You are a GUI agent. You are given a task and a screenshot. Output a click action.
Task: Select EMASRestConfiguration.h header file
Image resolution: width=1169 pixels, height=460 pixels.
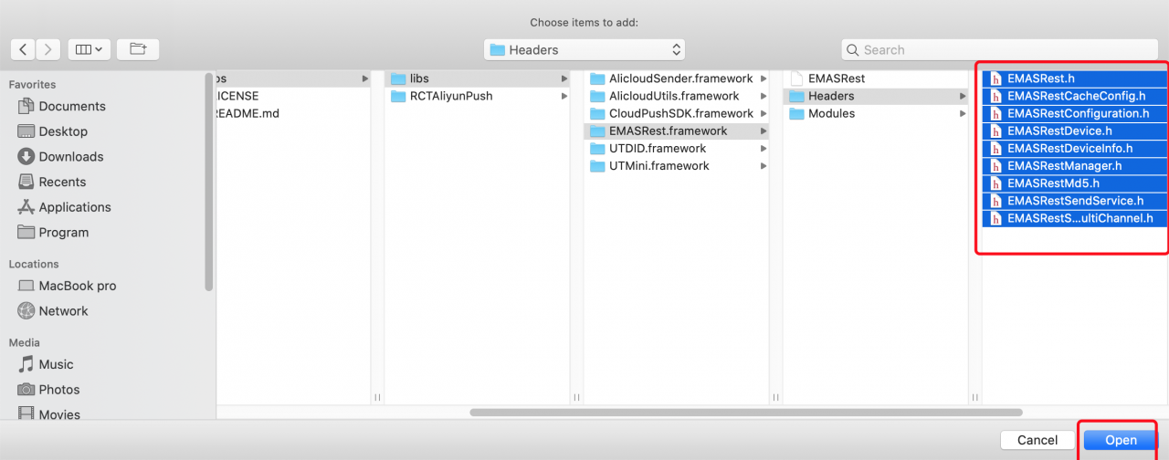coord(1075,113)
